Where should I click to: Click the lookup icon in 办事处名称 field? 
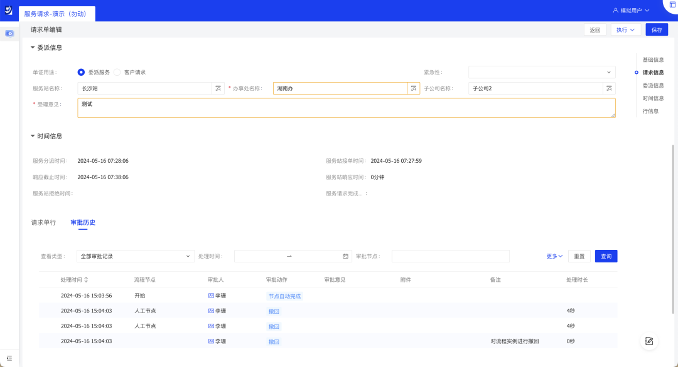tap(414, 89)
